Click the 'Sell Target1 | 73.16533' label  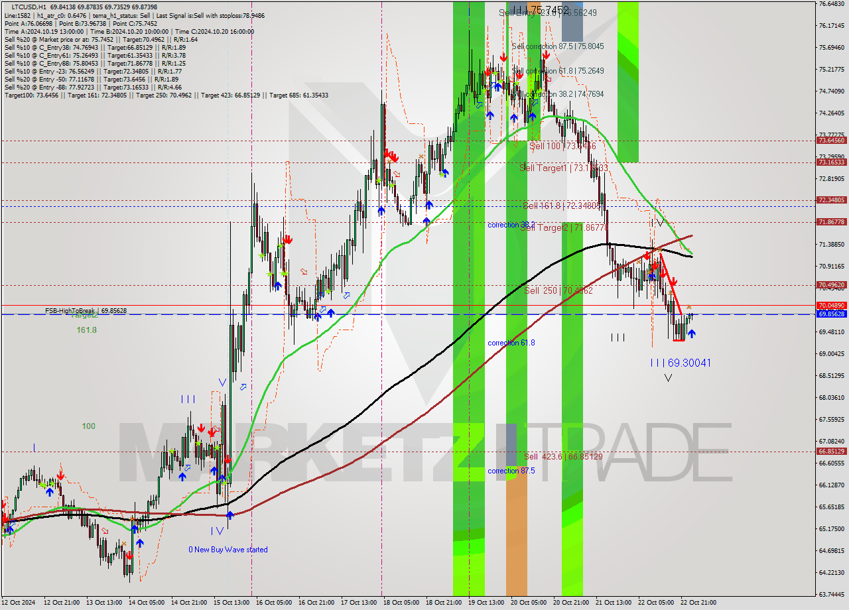tap(564, 168)
